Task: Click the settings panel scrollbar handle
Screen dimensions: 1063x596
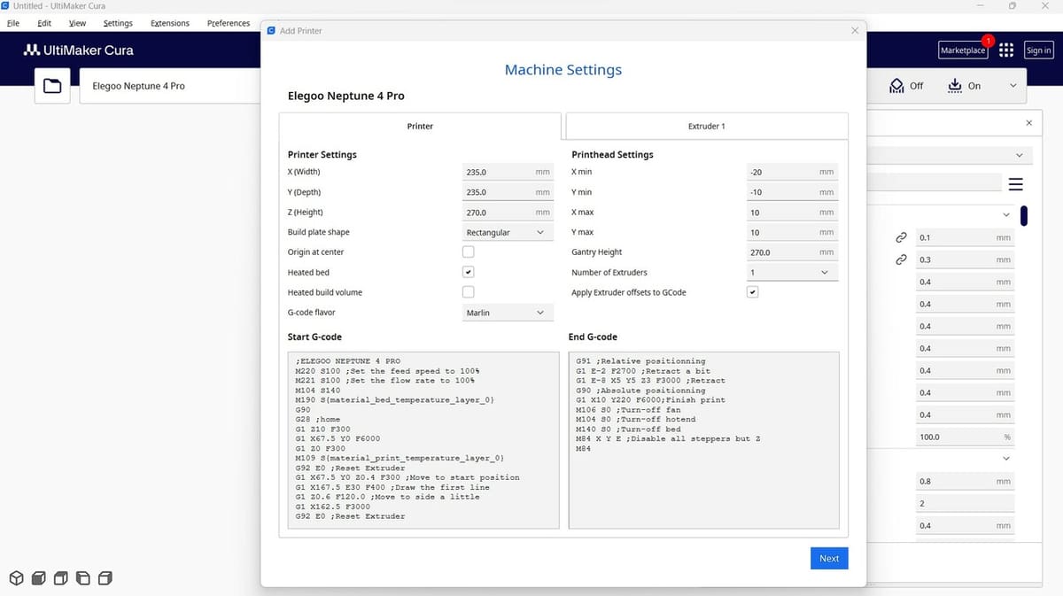Action: tap(1024, 215)
